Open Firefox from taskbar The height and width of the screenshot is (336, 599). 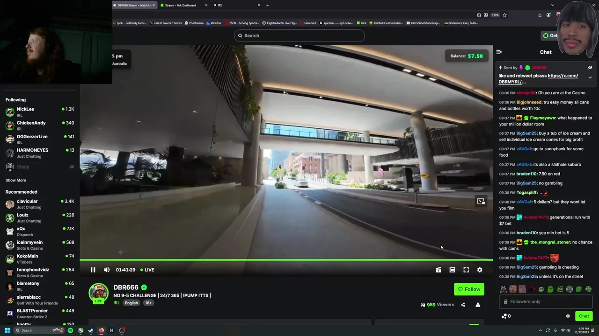click(x=101, y=330)
